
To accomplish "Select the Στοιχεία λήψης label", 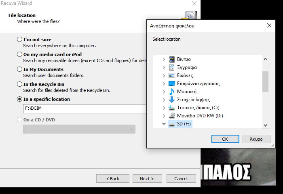I will pos(193,100).
